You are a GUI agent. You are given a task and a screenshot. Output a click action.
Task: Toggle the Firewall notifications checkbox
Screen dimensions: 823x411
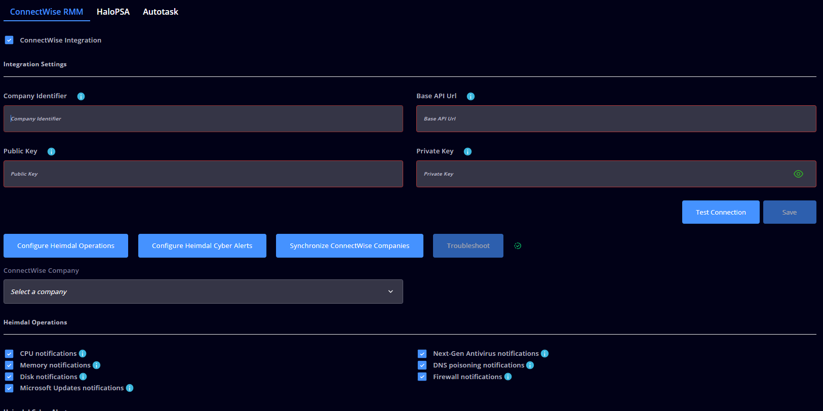[422, 377]
